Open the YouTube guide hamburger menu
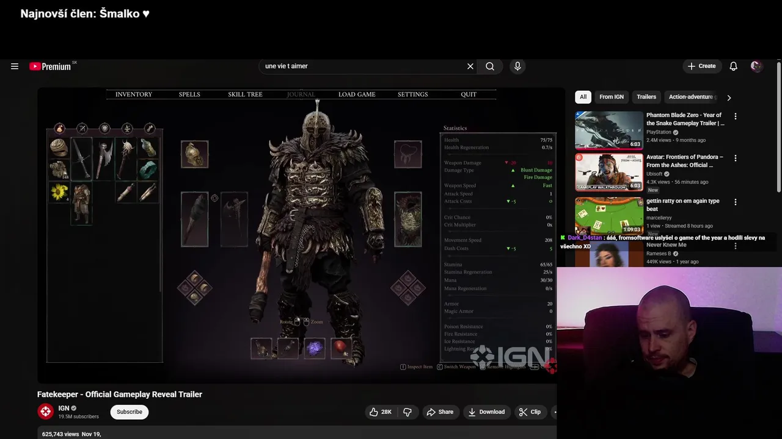 15,66
